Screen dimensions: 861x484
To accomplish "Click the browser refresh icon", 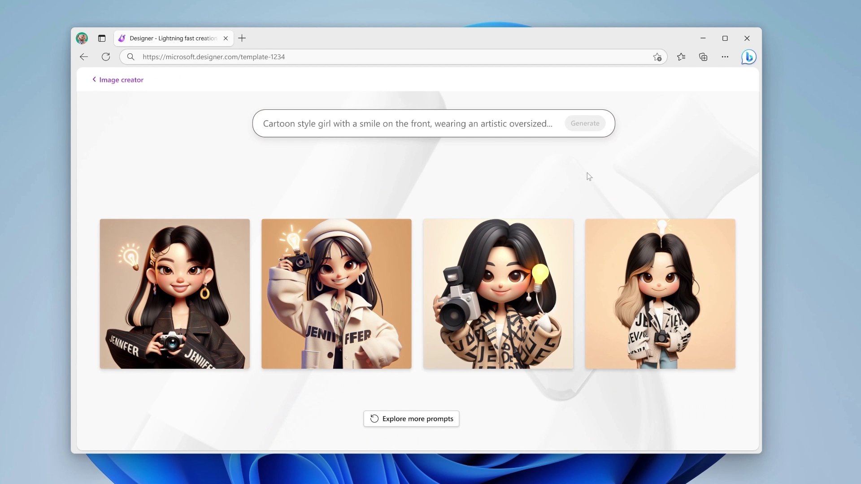I will [x=106, y=57].
